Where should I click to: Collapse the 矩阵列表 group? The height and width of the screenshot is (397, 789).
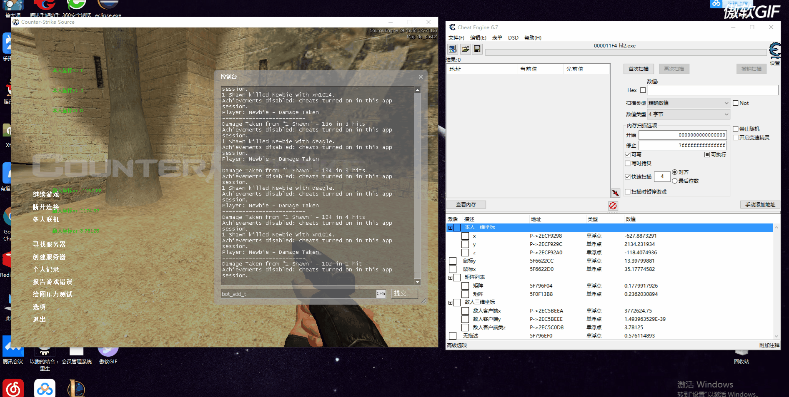(x=450, y=278)
